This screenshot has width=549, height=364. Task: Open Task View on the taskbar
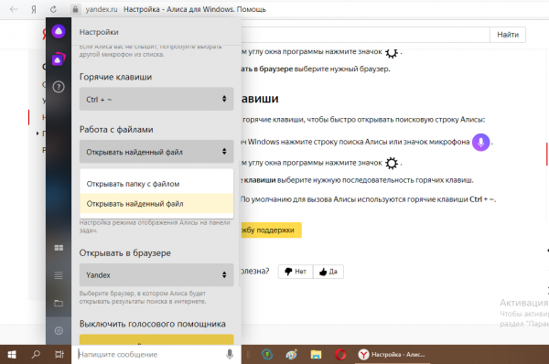click(x=59, y=355)
